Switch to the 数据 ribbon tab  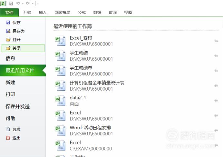[97, 12]
